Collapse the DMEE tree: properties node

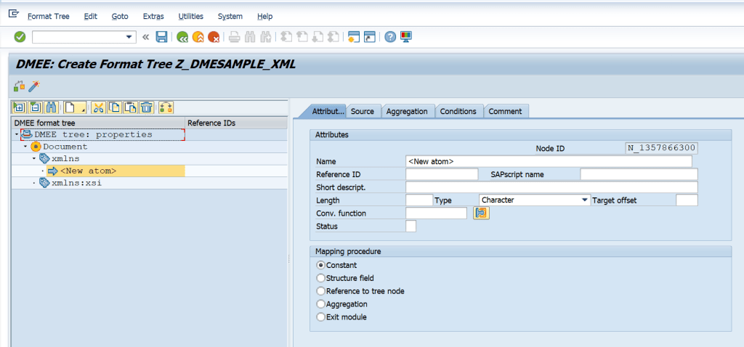[17, 134]
